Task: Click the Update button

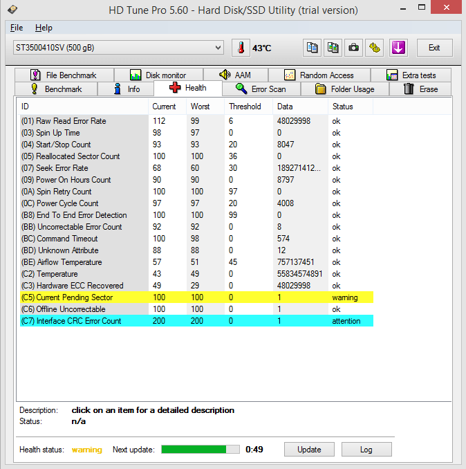Action: tap(309, 449)
